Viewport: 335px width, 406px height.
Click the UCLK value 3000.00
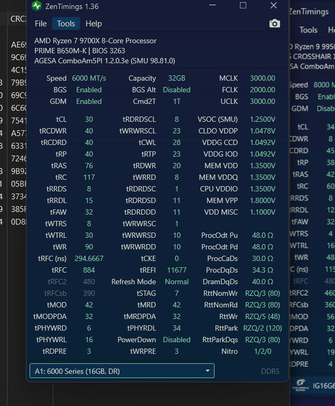point(263,101)
